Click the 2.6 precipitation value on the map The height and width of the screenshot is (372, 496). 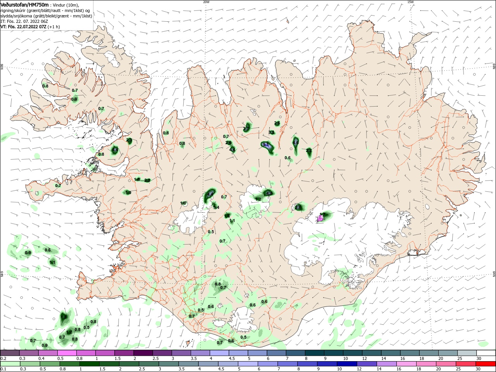point(277,123)
